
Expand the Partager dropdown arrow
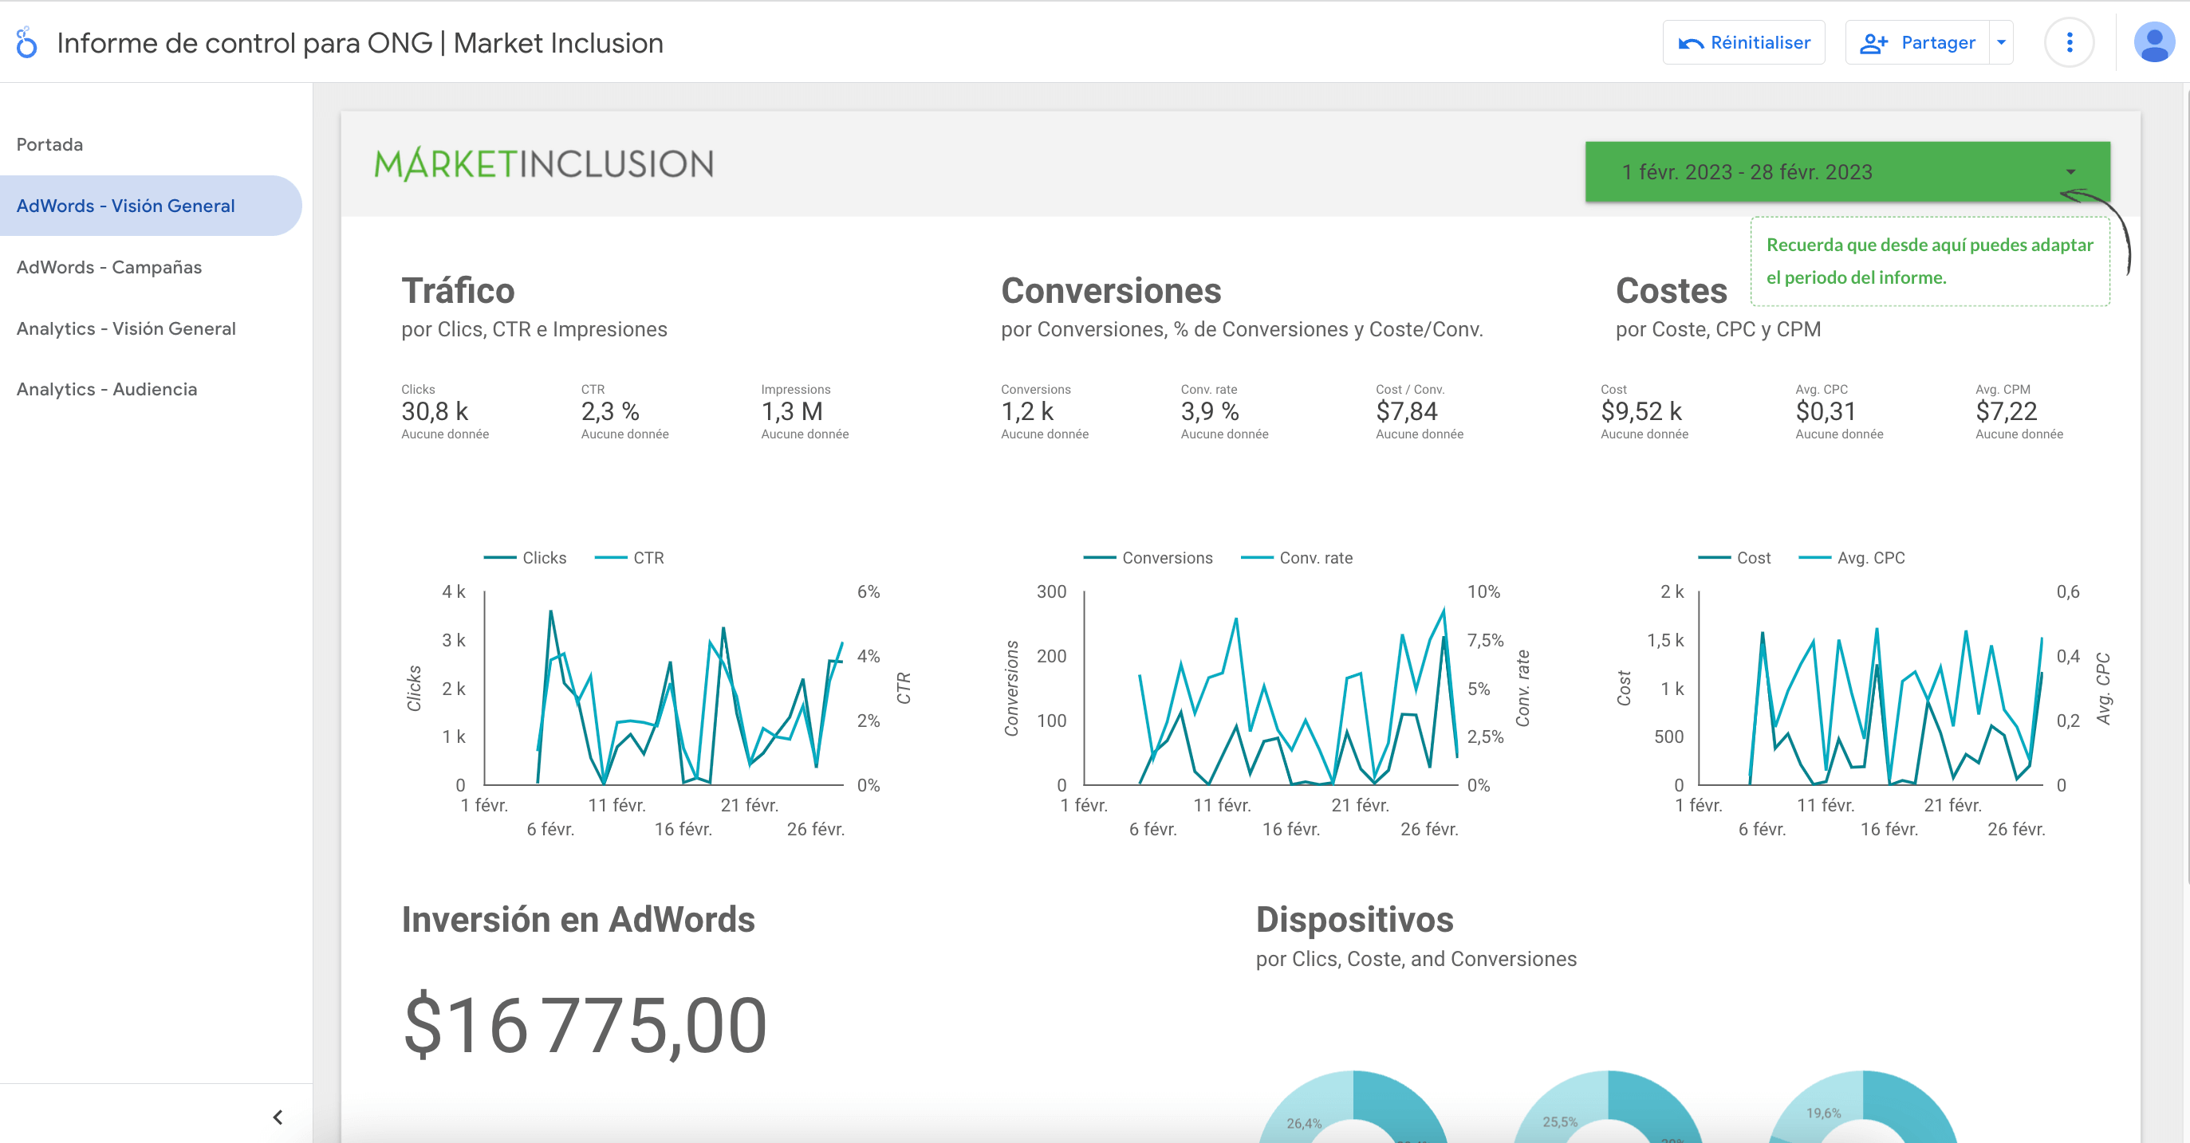pos(2001,42)
